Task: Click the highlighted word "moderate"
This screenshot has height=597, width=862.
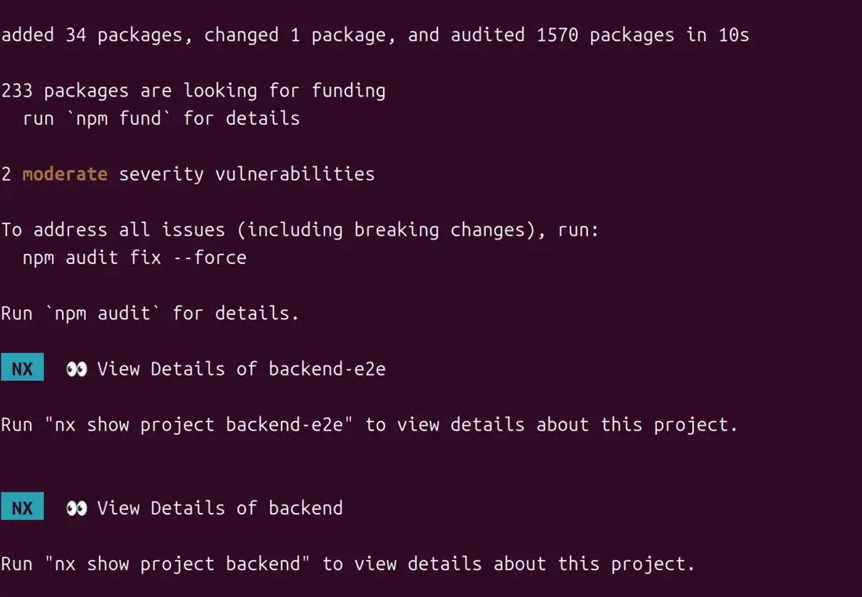Action: pyautogui.click(x=64, y=174)
